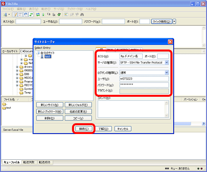Expand the I386 folder node
This screenshot has height=172, width=207.
(x=17, y=74)
